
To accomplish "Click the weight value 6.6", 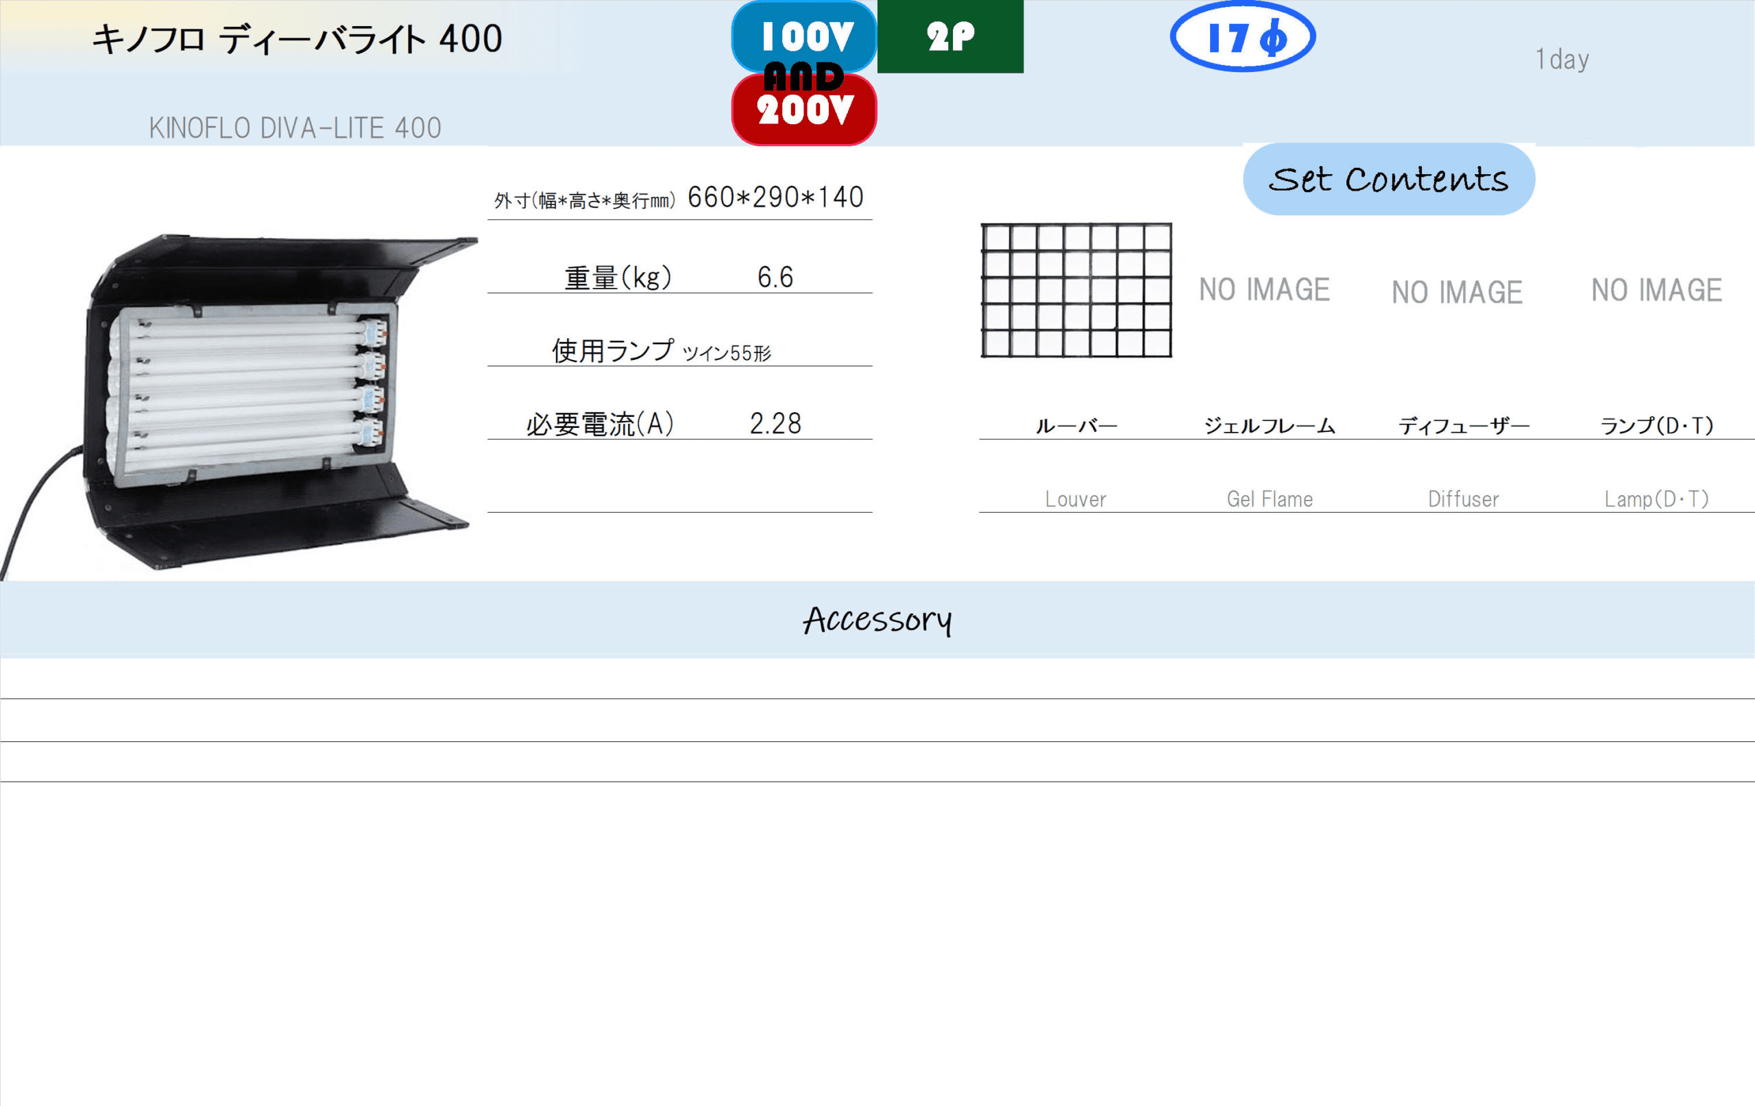I will point(775,277).
